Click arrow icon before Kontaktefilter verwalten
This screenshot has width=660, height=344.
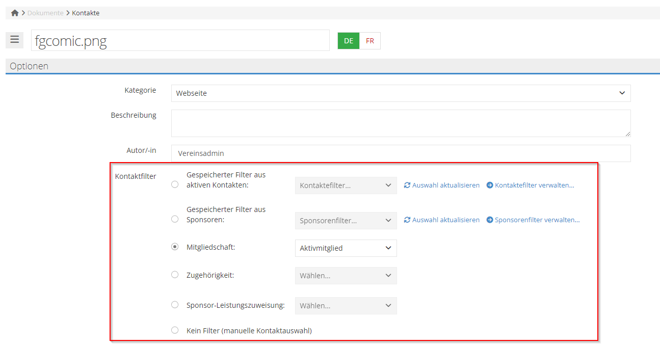[490, 186]
